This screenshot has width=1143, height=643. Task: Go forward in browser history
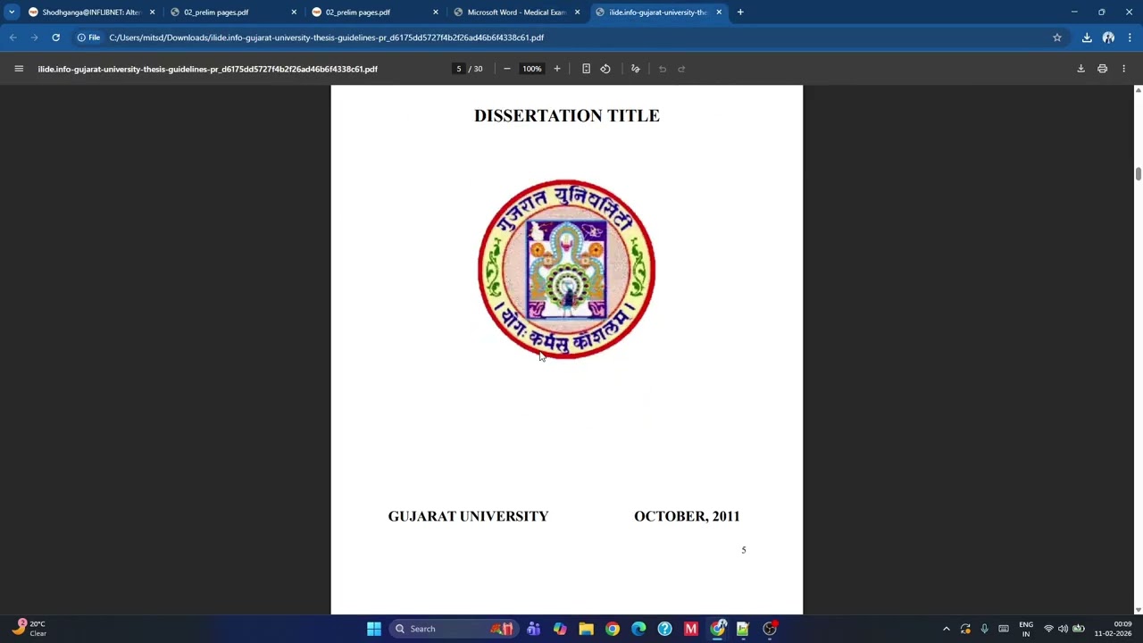pyautogui.click(x=34, y=38)
